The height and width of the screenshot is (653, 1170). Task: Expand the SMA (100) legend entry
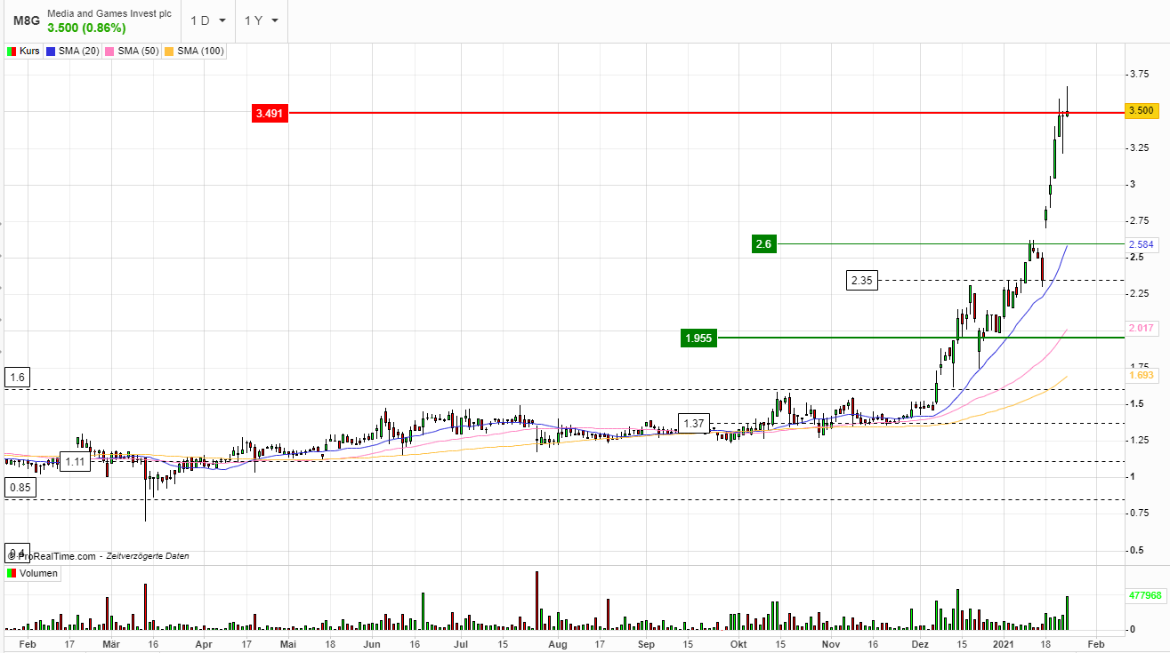(193, 51)
